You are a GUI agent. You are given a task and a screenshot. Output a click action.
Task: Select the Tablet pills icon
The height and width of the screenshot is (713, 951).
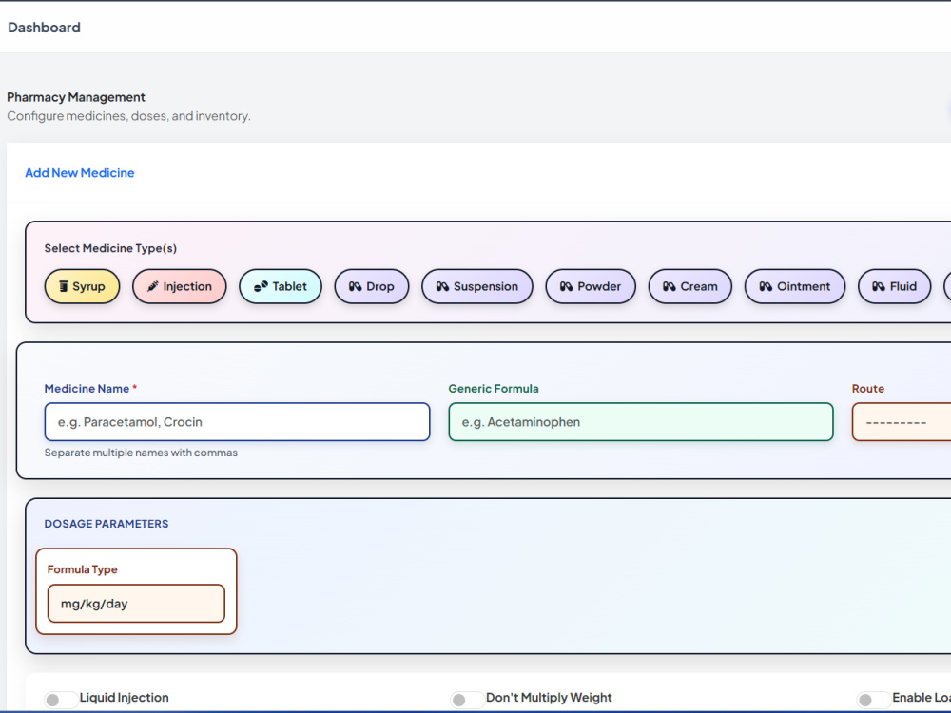[x=261, y=286]
